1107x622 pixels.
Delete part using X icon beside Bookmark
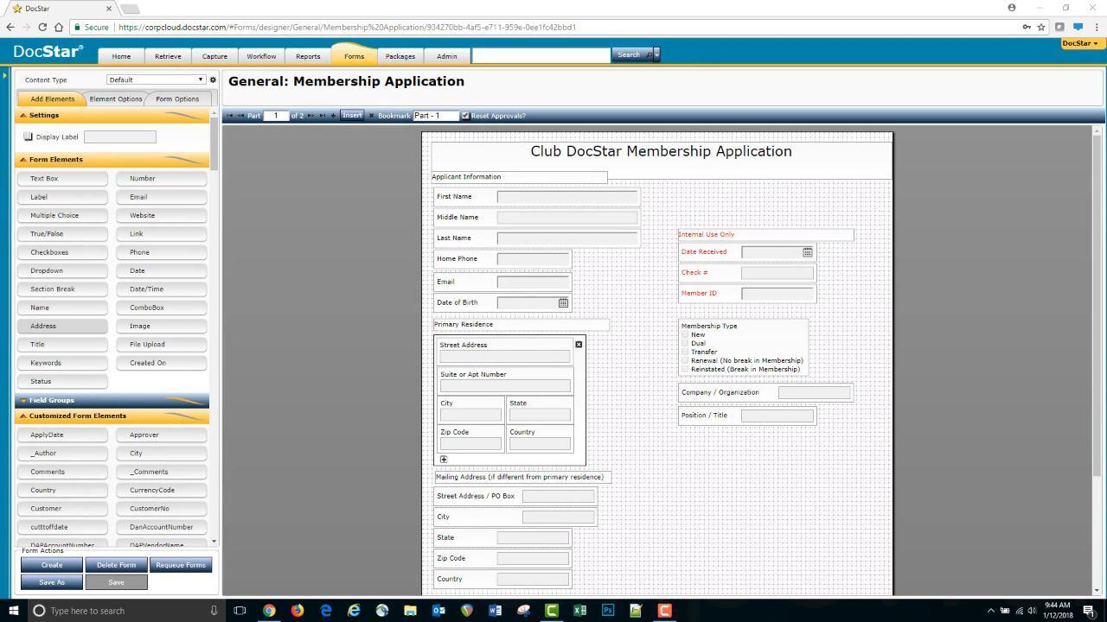pyautogui.click(x=372, y=116)
